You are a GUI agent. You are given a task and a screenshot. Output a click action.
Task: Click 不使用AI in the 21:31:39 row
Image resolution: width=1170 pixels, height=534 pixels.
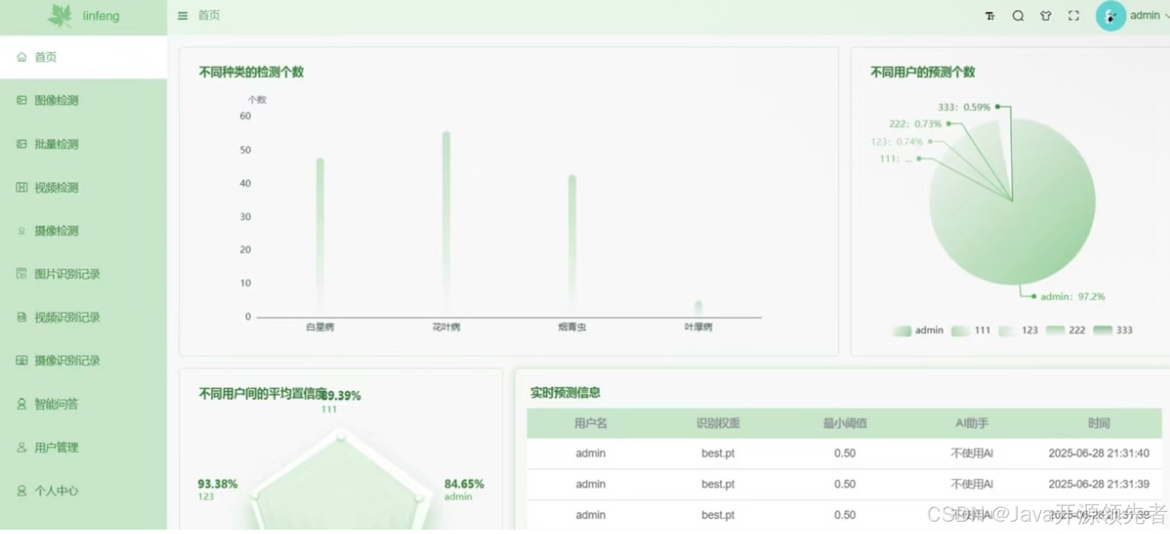tap(972, 484)
